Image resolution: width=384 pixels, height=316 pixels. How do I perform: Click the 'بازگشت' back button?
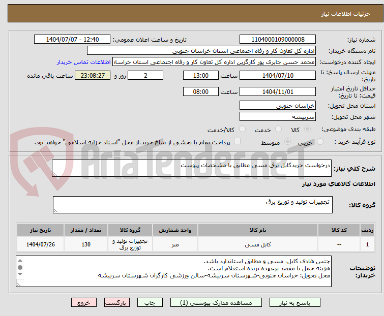116,302
